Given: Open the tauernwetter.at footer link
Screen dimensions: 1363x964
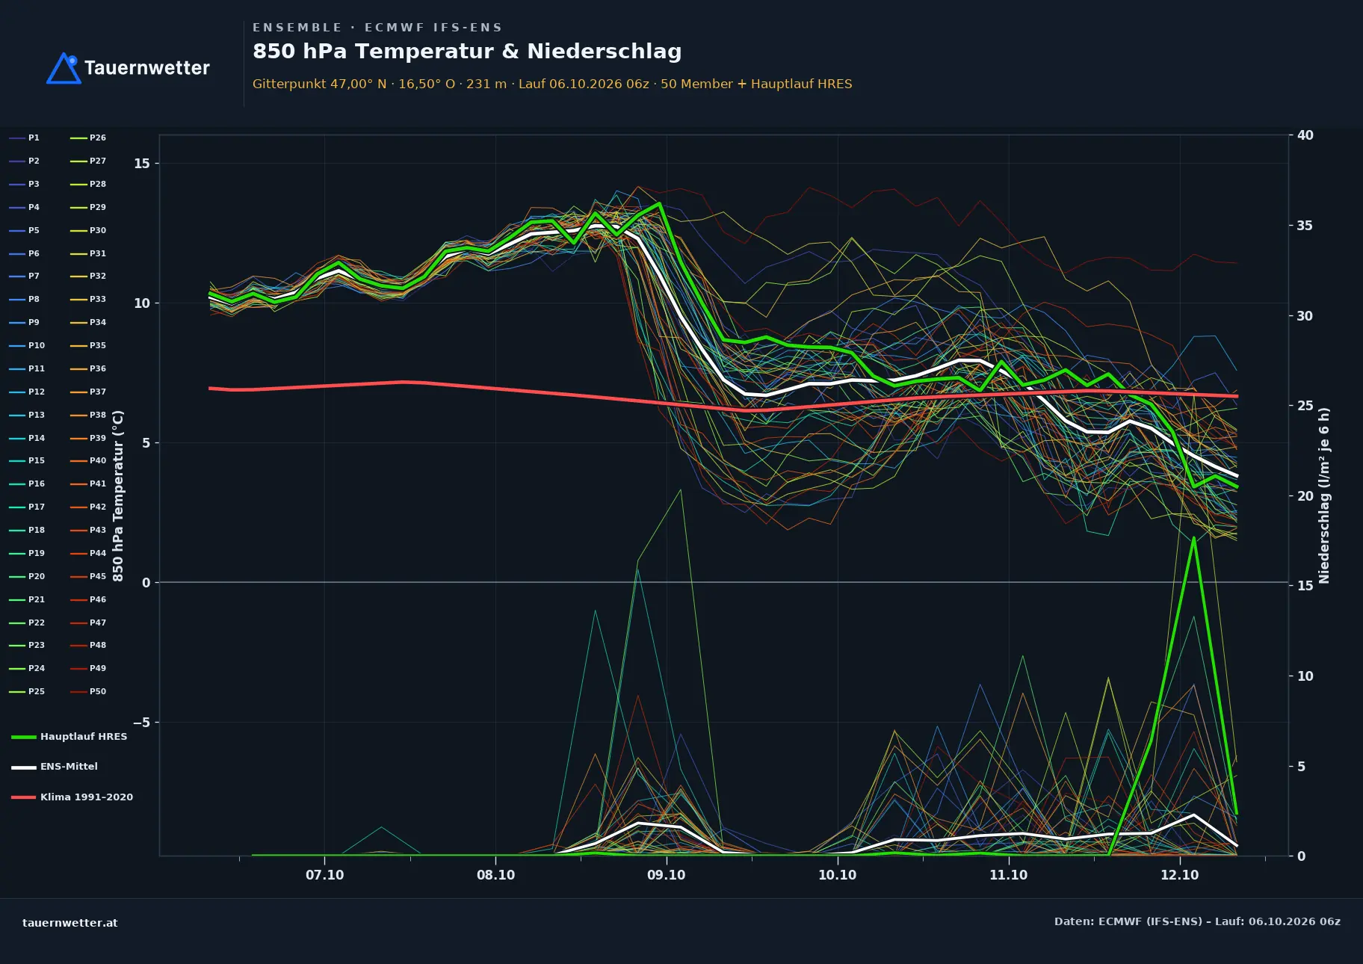Looking at the screenshot, I should (x=70, y=923).
